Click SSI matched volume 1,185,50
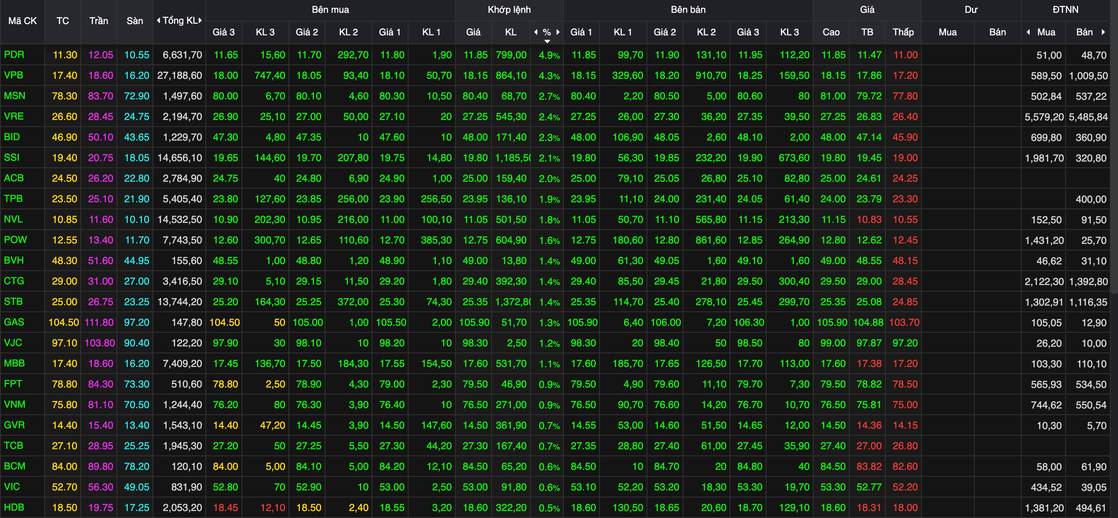 point(513,158)
